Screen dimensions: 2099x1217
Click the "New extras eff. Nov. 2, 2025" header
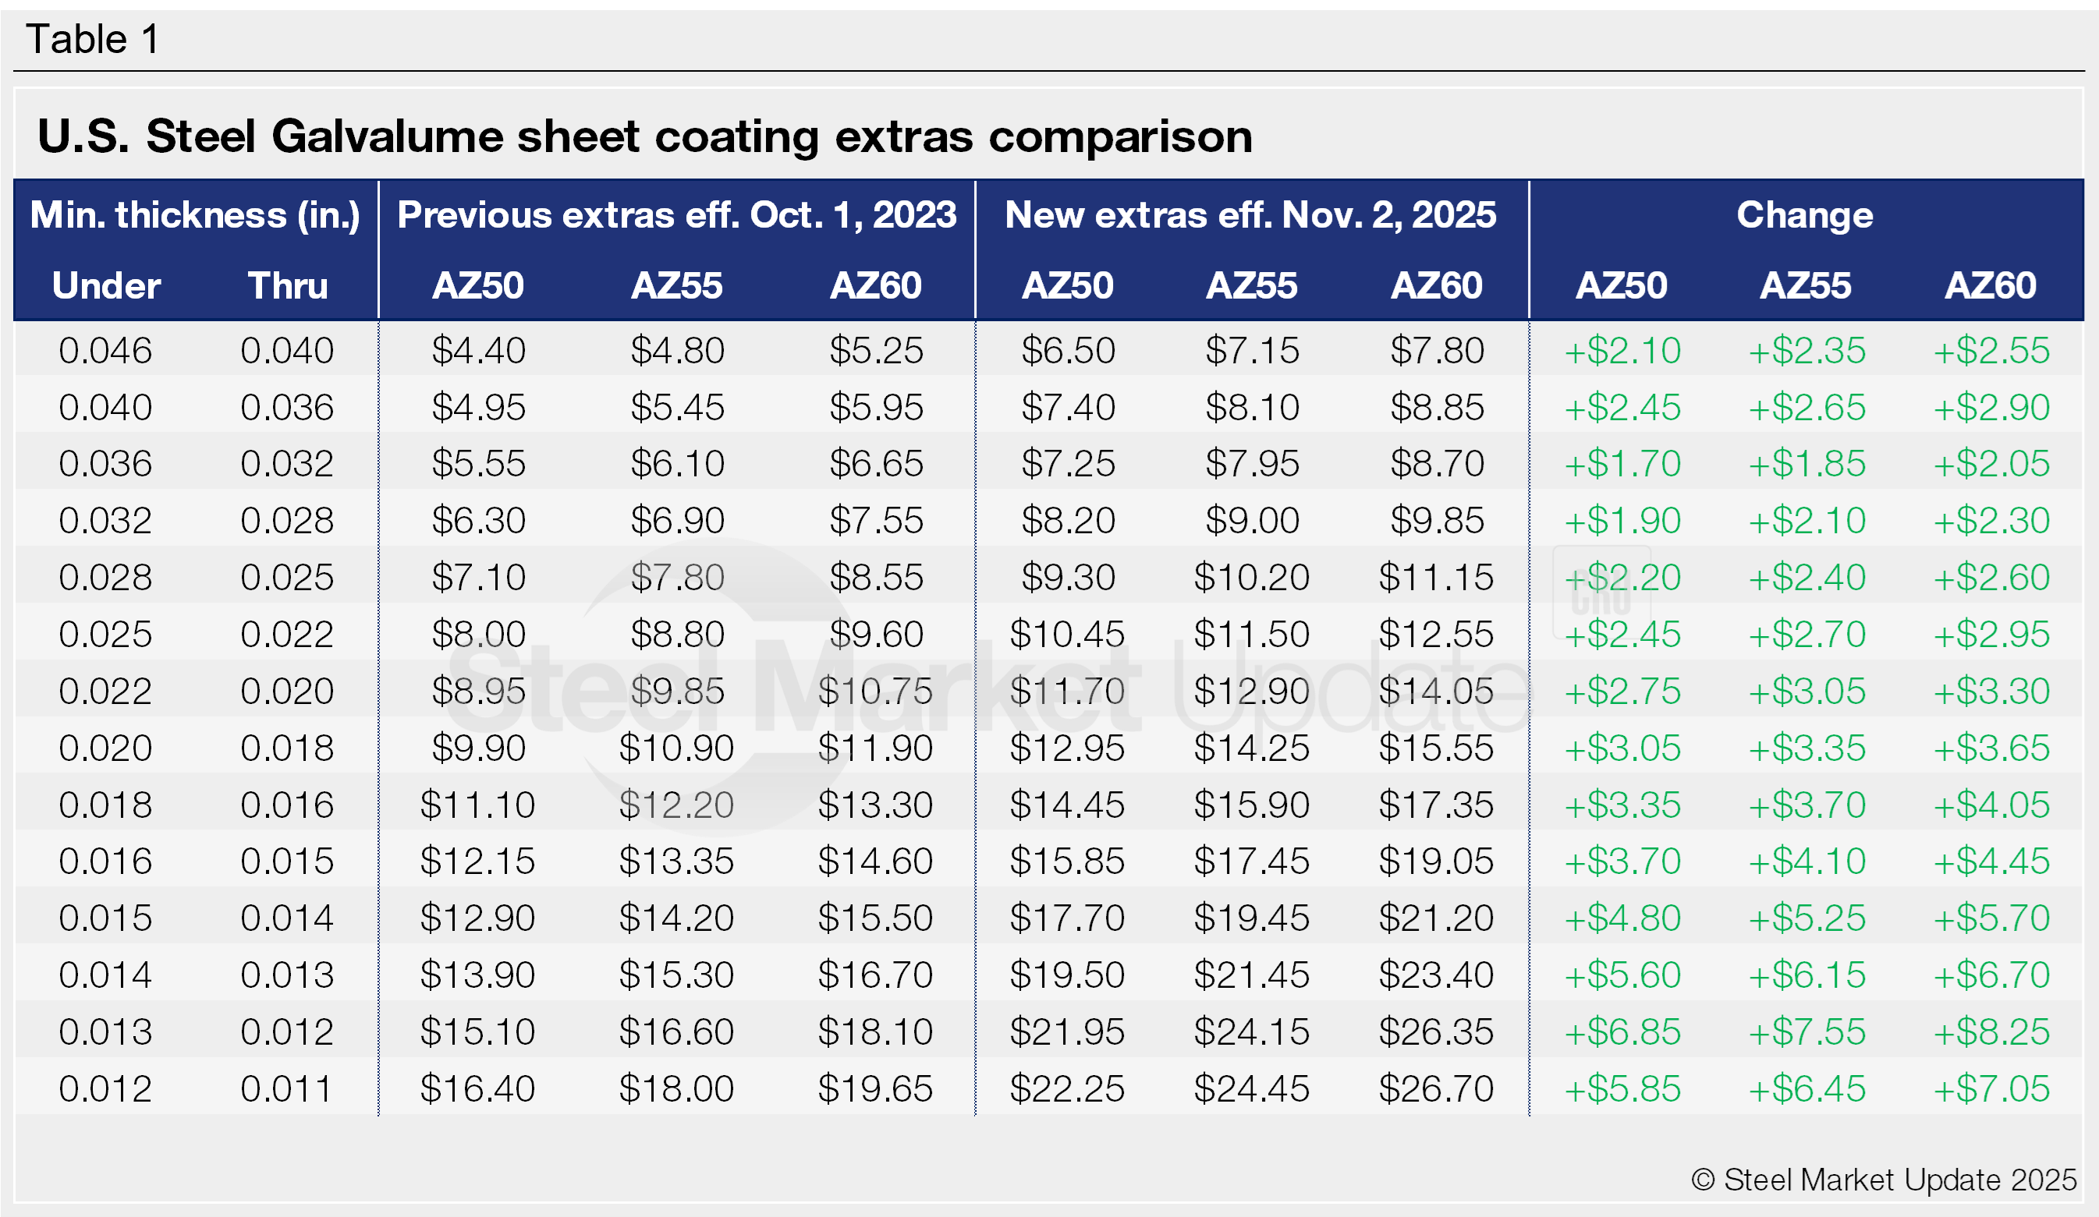(x=1250, y=216)
